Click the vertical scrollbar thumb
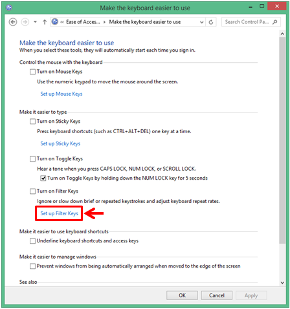The height and width of the screenshot is (309, 290). (282, 140)
